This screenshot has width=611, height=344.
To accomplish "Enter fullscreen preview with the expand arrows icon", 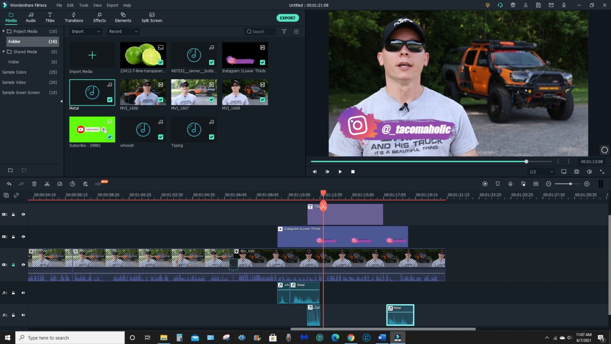I will point(602,172).
